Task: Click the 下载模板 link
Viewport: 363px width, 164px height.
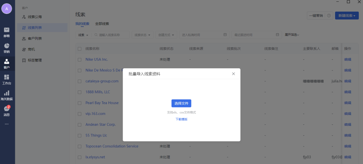Action: [x=181, y=119]
